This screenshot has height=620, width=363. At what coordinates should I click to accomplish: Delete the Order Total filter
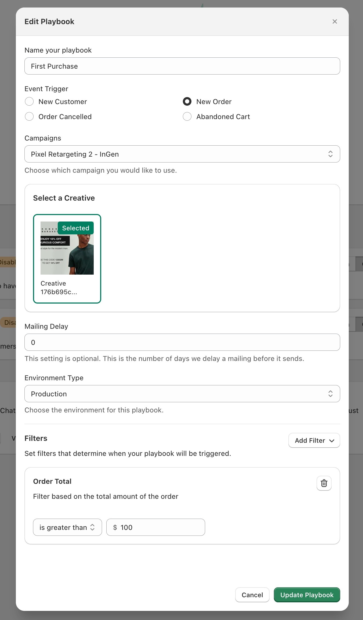324,483
